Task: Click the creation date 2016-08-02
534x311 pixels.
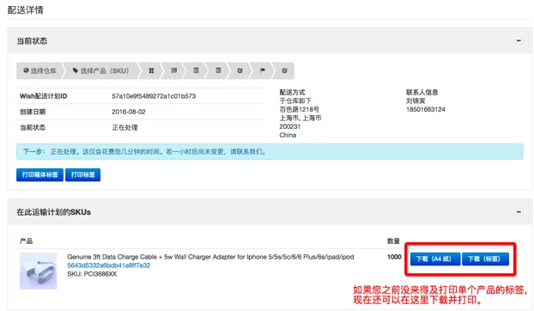Action: tap(129, 112)
